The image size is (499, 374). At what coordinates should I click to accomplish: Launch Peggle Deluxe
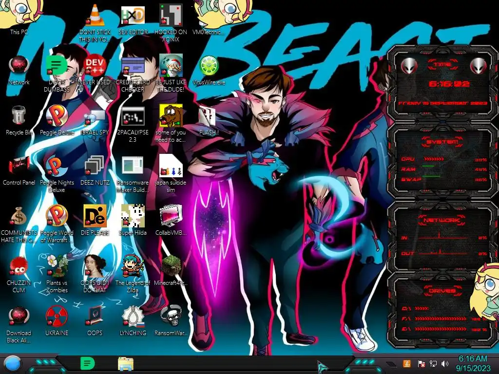(x=57, y=120)
